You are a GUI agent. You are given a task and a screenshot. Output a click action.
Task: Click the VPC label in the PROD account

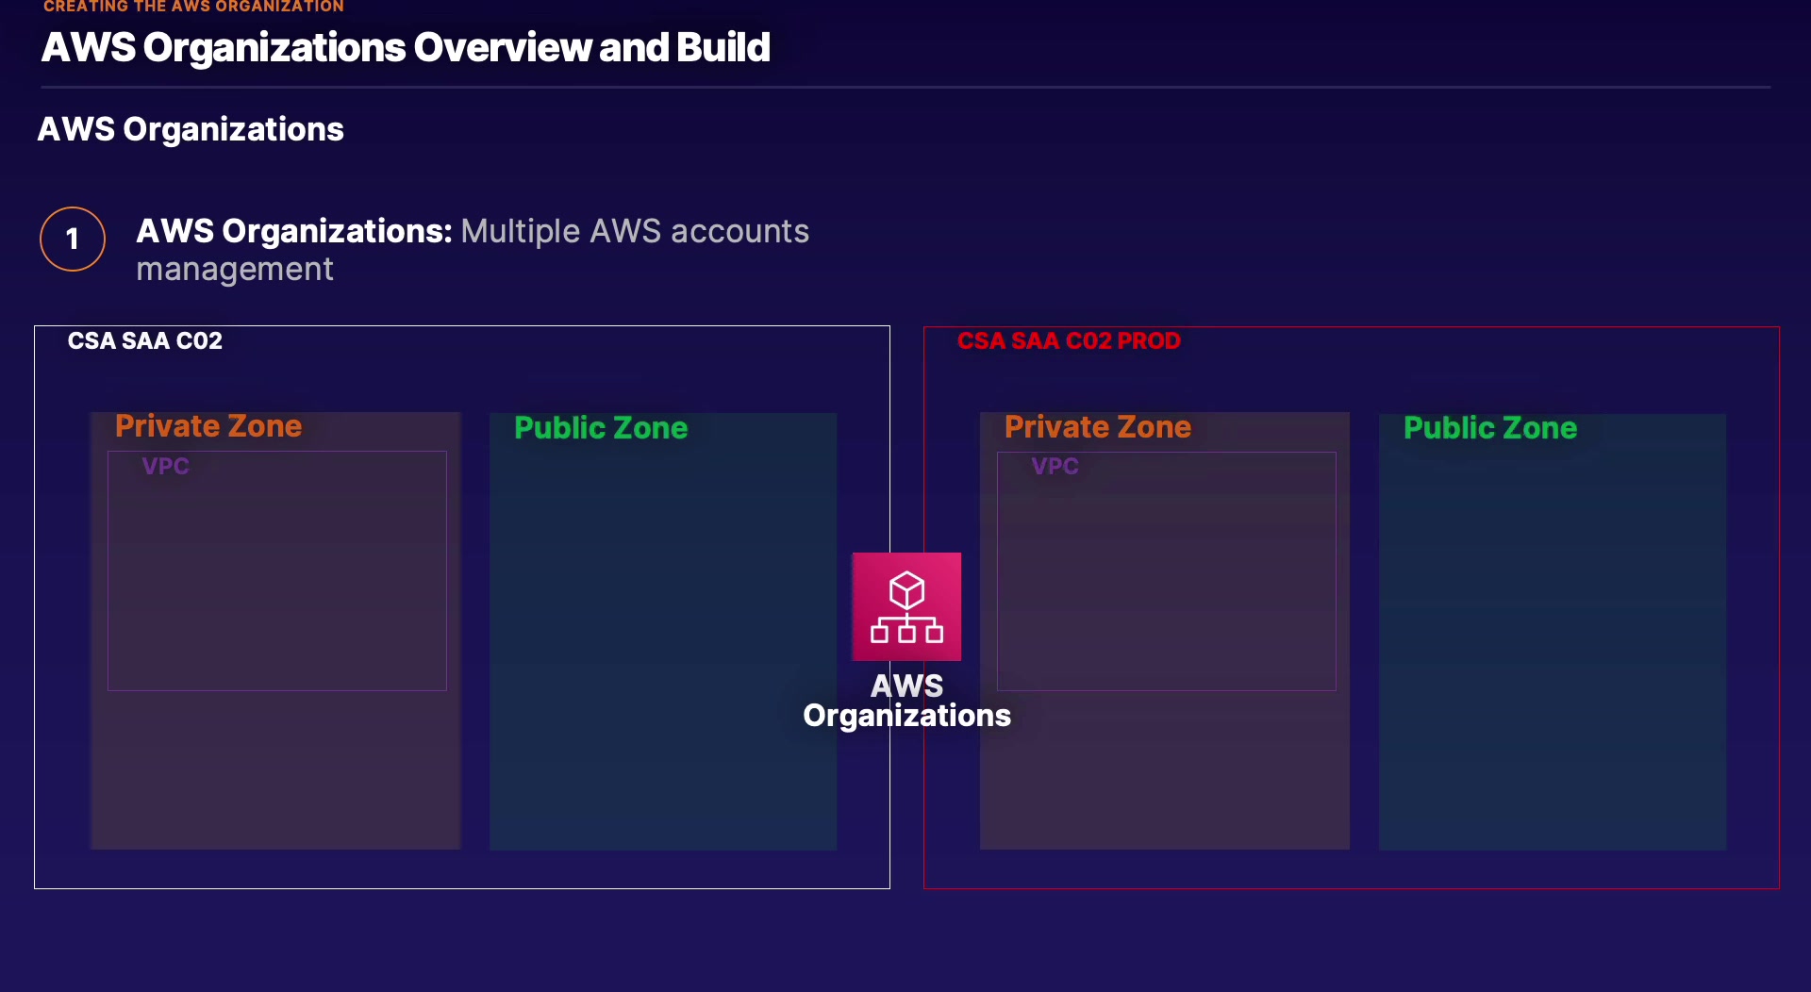[1055, 466]
